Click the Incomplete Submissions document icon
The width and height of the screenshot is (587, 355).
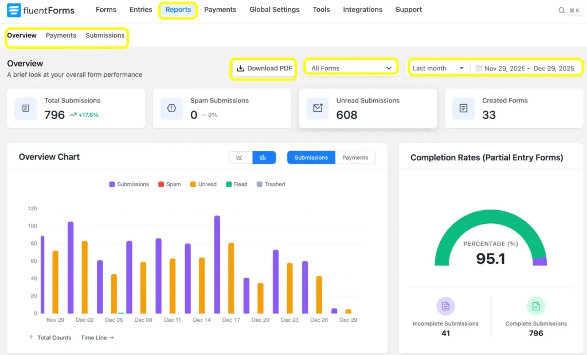(x=446, y=307)
